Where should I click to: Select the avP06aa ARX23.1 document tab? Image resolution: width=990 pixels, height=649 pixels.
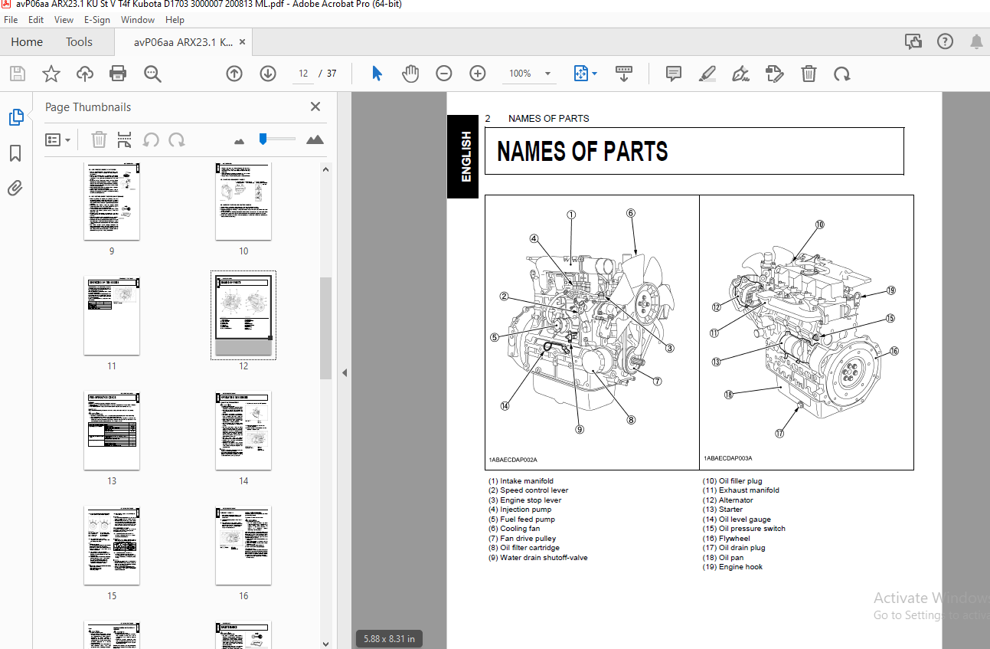coord(184,42)
